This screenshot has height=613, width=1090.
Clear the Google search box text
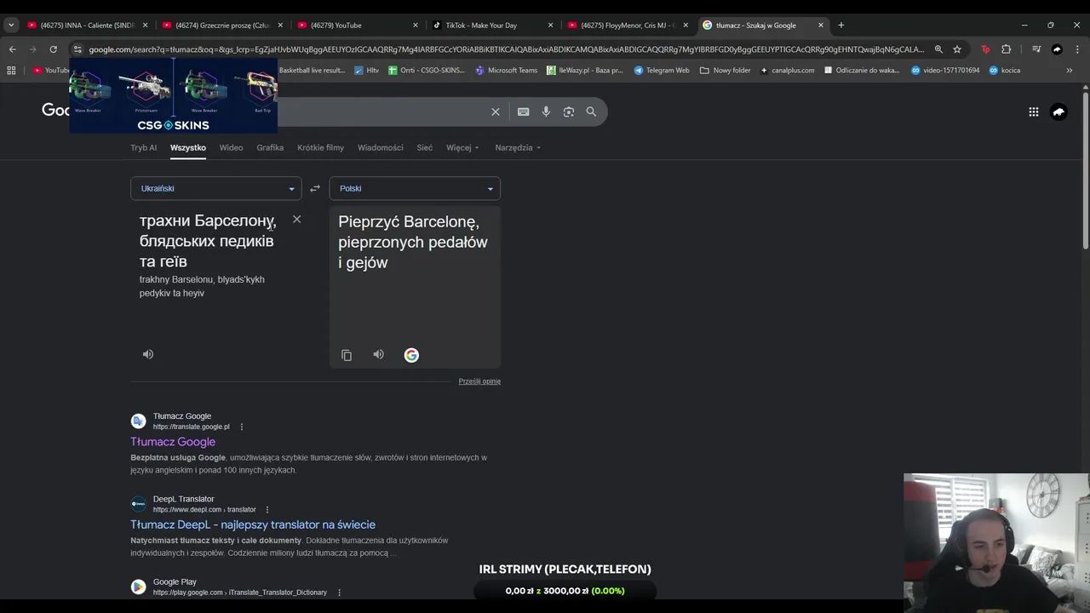click(x=496, y=112)
